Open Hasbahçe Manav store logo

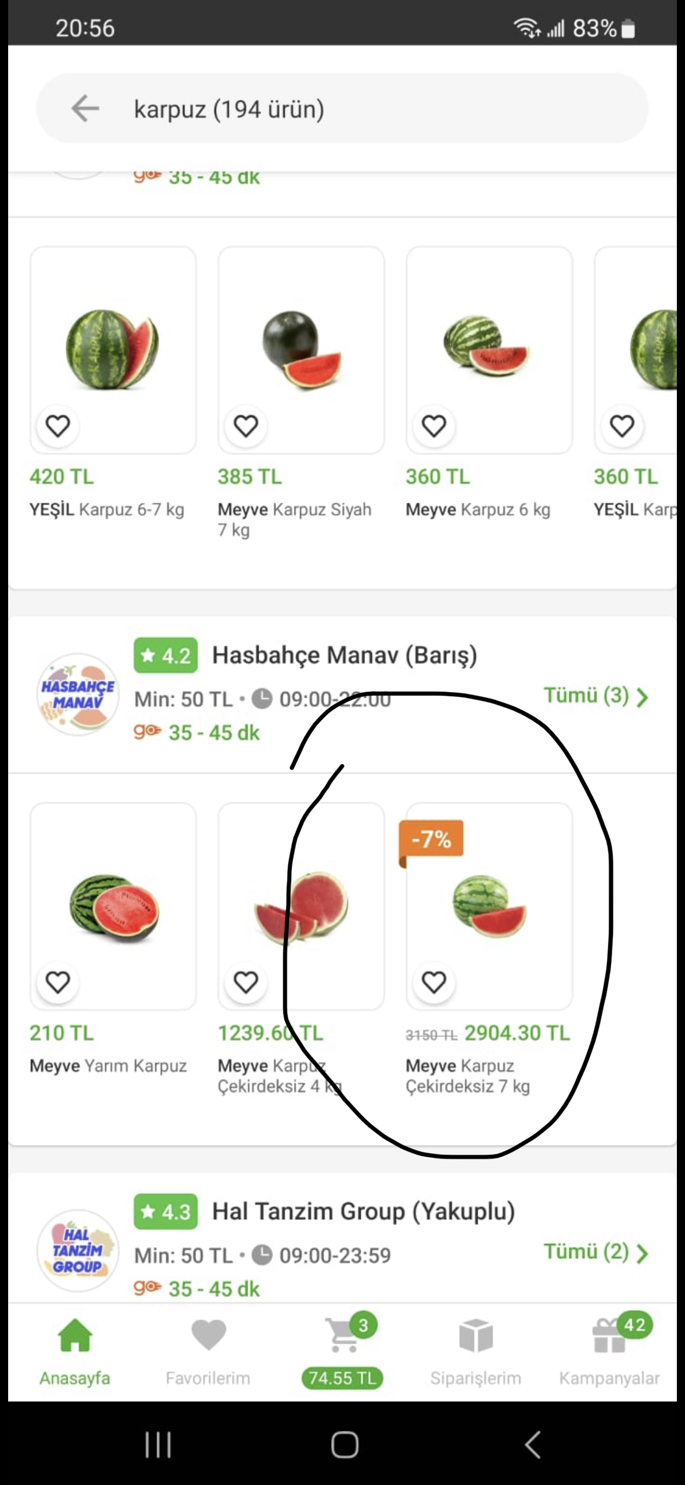(78, 694)
